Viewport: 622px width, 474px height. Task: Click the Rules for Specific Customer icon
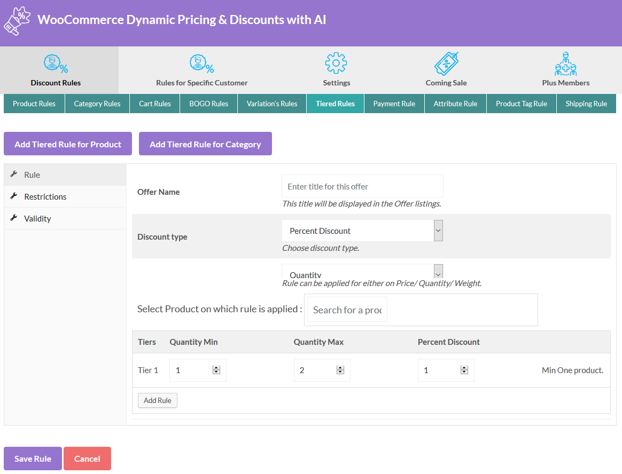(201, 62)
